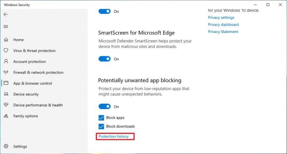
Task: Click the Home house icon
Action: pyautogui.click(x=6, y=40)
